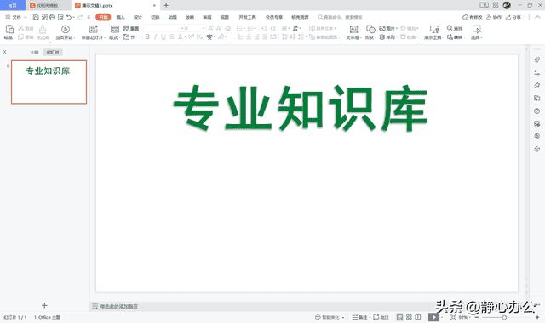Viewport: 545px width, 323px height.
Task: Toggle Bold formatting
Action: pos(147,37)
